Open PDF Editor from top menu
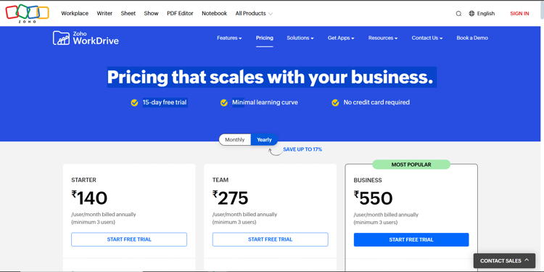The image size is (544, 272). click(x=180, y=14)
